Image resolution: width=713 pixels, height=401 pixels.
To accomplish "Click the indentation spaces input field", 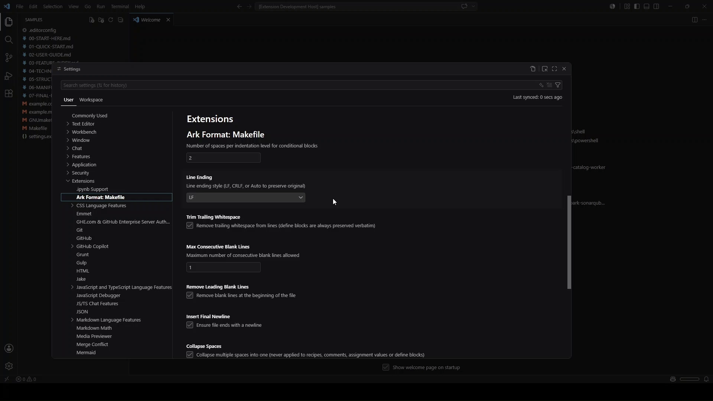I will pos(224,158).
